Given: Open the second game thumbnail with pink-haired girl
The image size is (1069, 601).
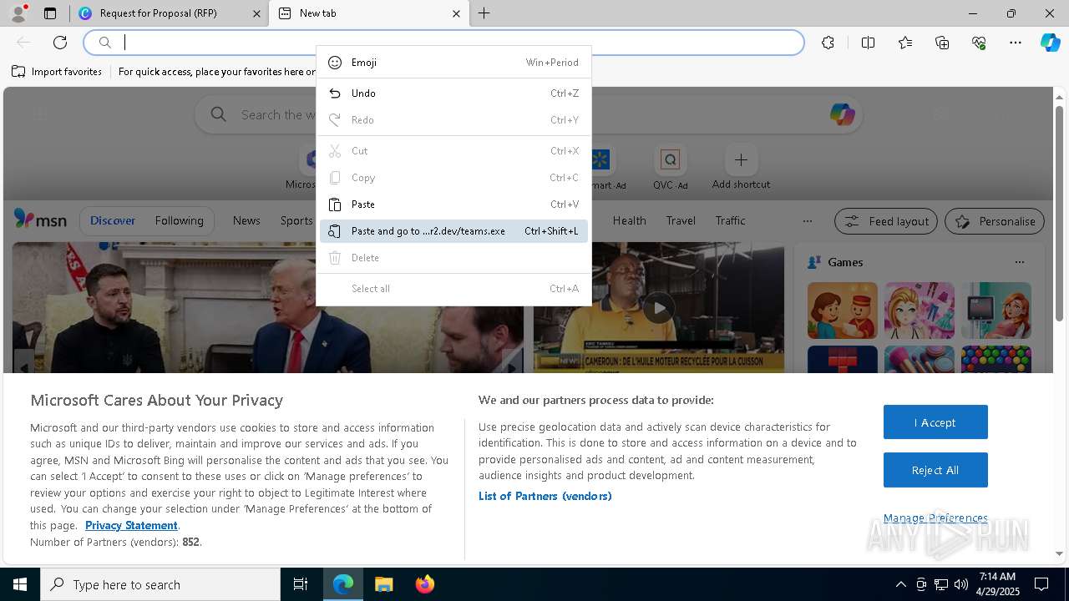Looking at the screenshot, I should (919, 311).
